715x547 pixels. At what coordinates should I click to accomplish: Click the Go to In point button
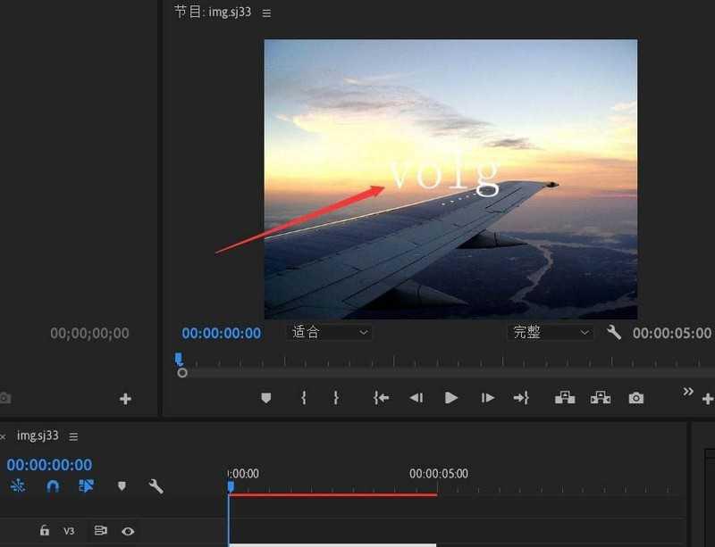(x=380, y=398)
